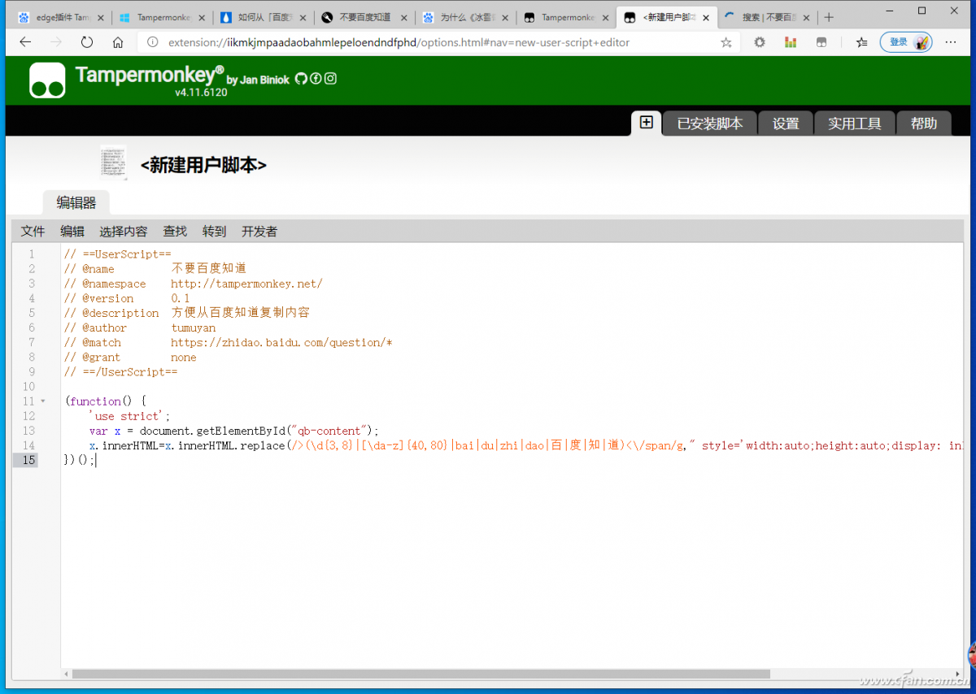Click the '// ==/UserScript==' closing line
Image resolution: width=976 pixels, height=694 pixels.
coord(120,371)
